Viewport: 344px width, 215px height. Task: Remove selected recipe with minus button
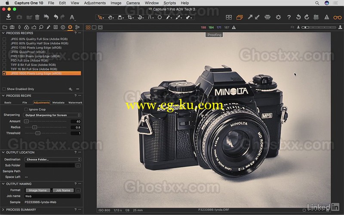tap(77, 89)
